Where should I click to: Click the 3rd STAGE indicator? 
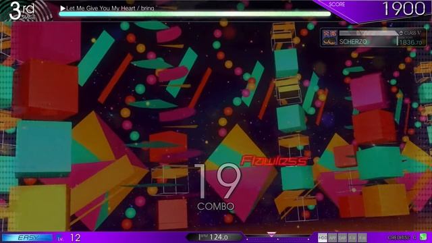click(22, 11)
